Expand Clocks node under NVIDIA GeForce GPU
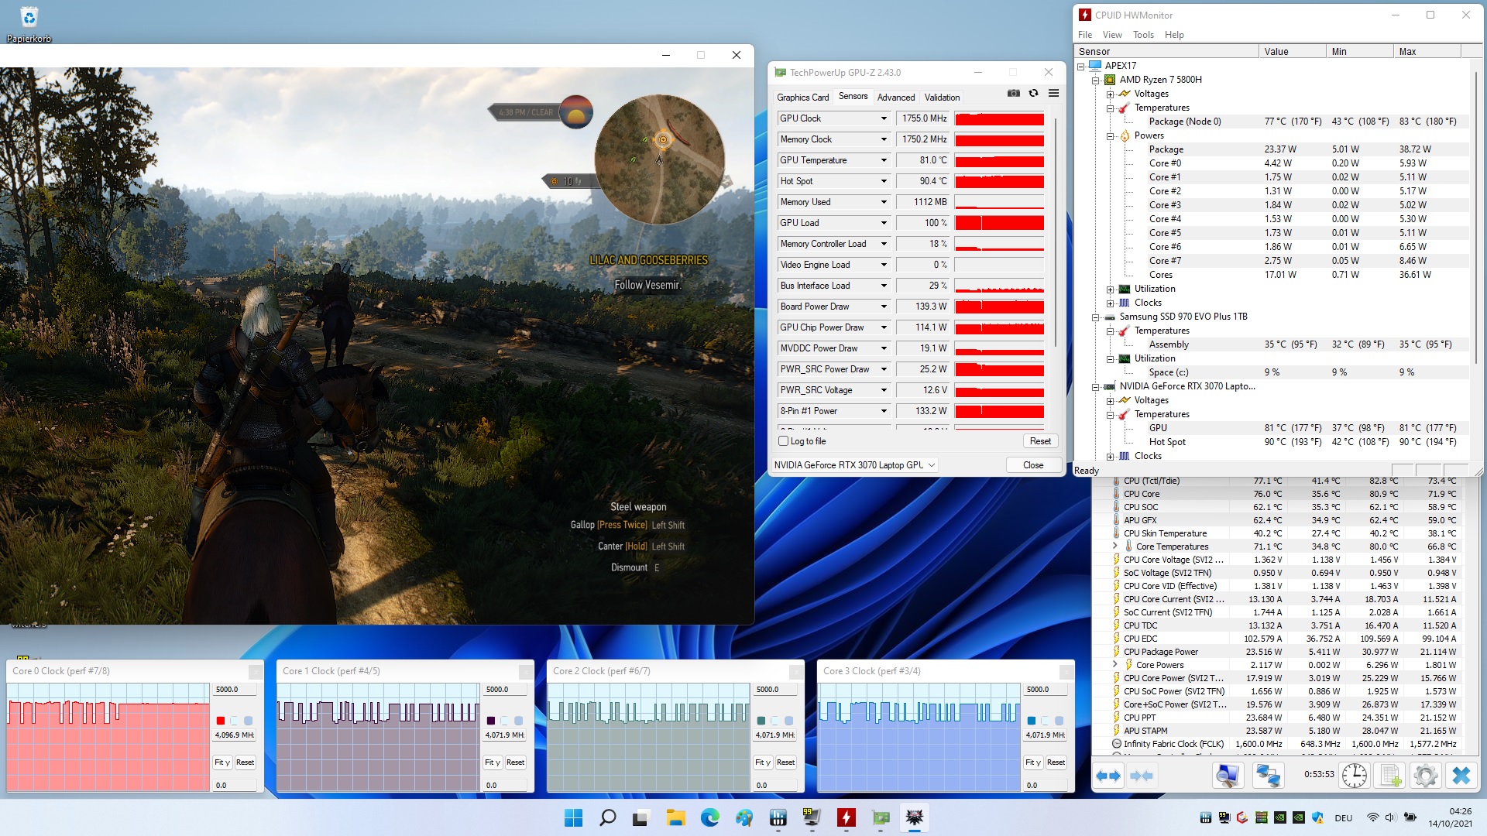The height and width of the screenshot is (836, 1487). [x=1110, y=456]
